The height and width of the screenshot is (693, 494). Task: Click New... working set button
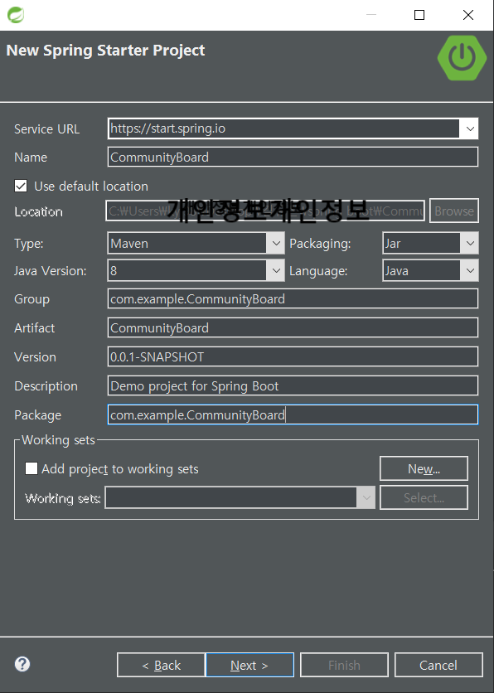point(424,468)
